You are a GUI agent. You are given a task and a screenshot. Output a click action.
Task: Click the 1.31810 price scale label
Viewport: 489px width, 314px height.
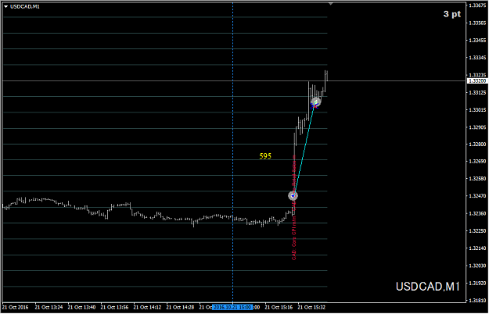pos(477,301)
